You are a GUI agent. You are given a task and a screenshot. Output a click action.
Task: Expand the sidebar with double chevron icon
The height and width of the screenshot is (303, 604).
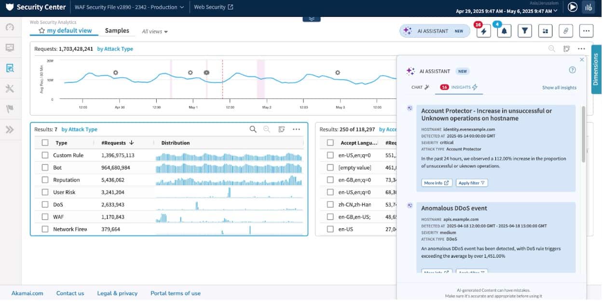[x=10, y=129]
